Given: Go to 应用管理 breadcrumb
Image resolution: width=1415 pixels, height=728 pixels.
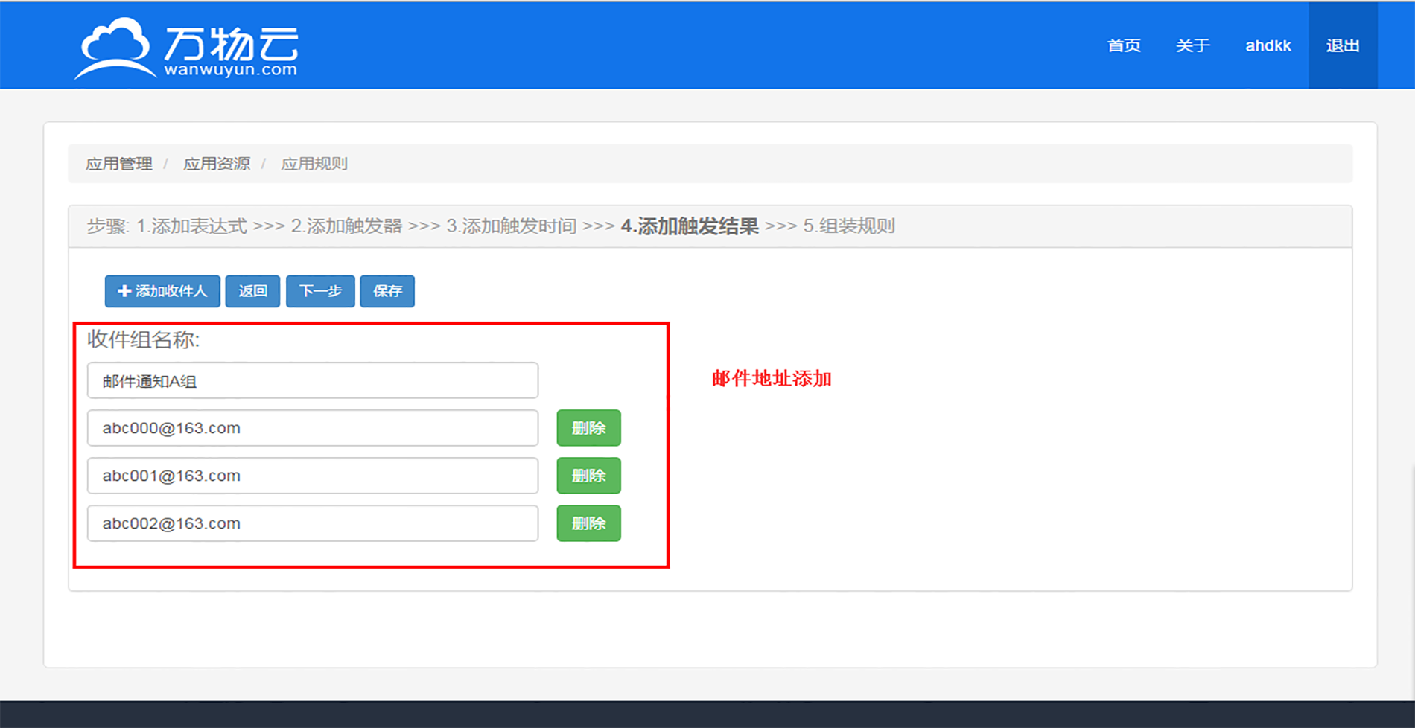Looking at the screenshot, I should click(119, 164).
